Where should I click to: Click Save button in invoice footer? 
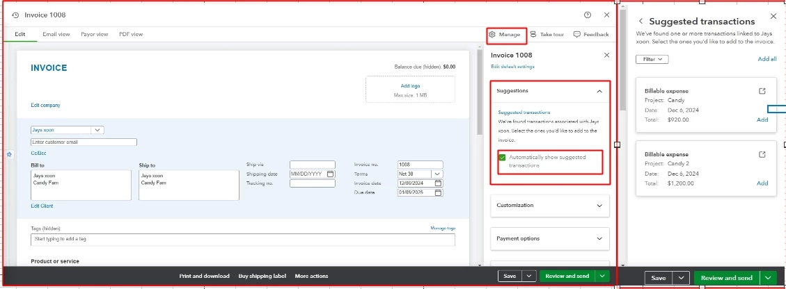click(510, 276)
